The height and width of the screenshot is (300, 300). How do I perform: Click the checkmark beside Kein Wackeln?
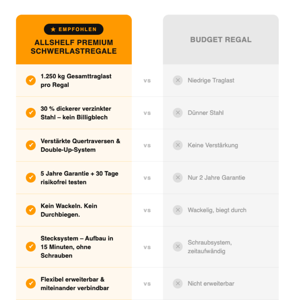point(31,210)
